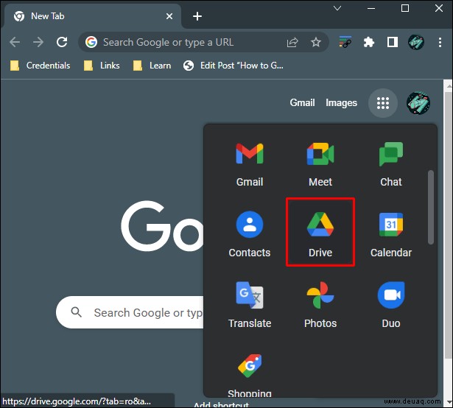Click the page vertical scrollbar
The image size is (453, 408).
(449, 225)
